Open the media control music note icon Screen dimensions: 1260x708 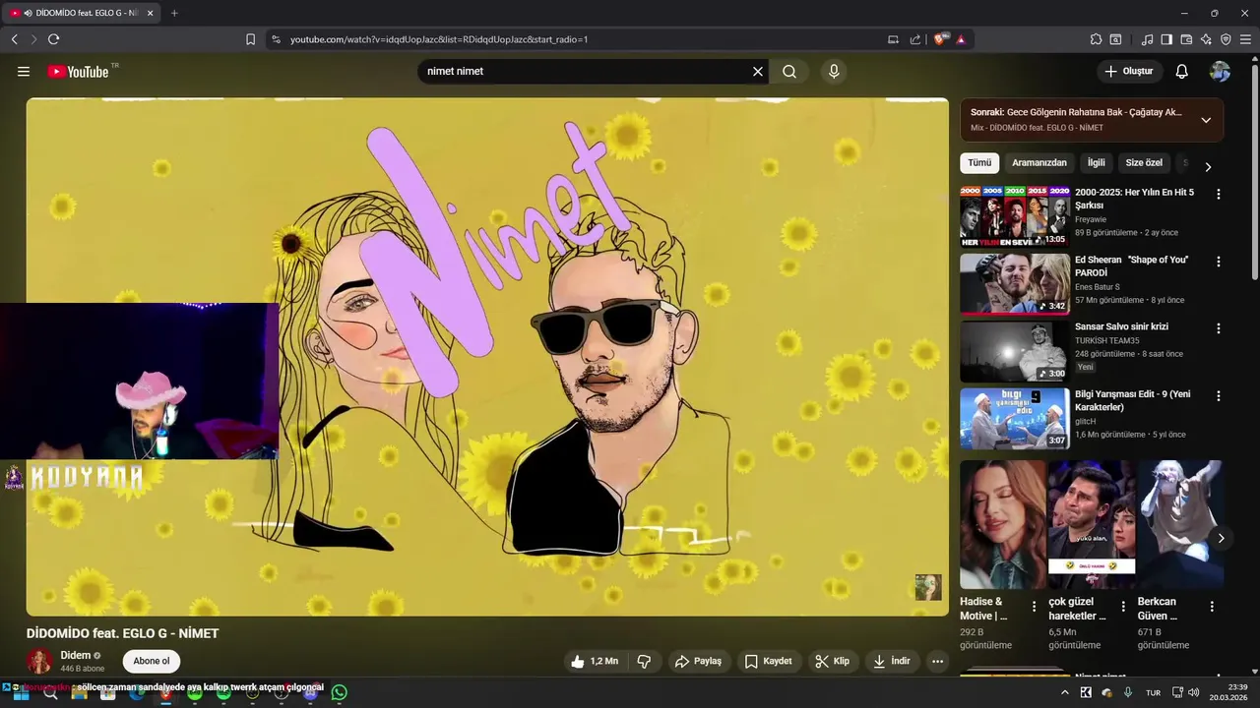click(1147, 39)
